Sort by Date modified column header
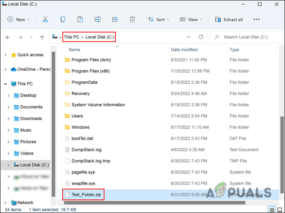285x213 pixels. [184, 50]
